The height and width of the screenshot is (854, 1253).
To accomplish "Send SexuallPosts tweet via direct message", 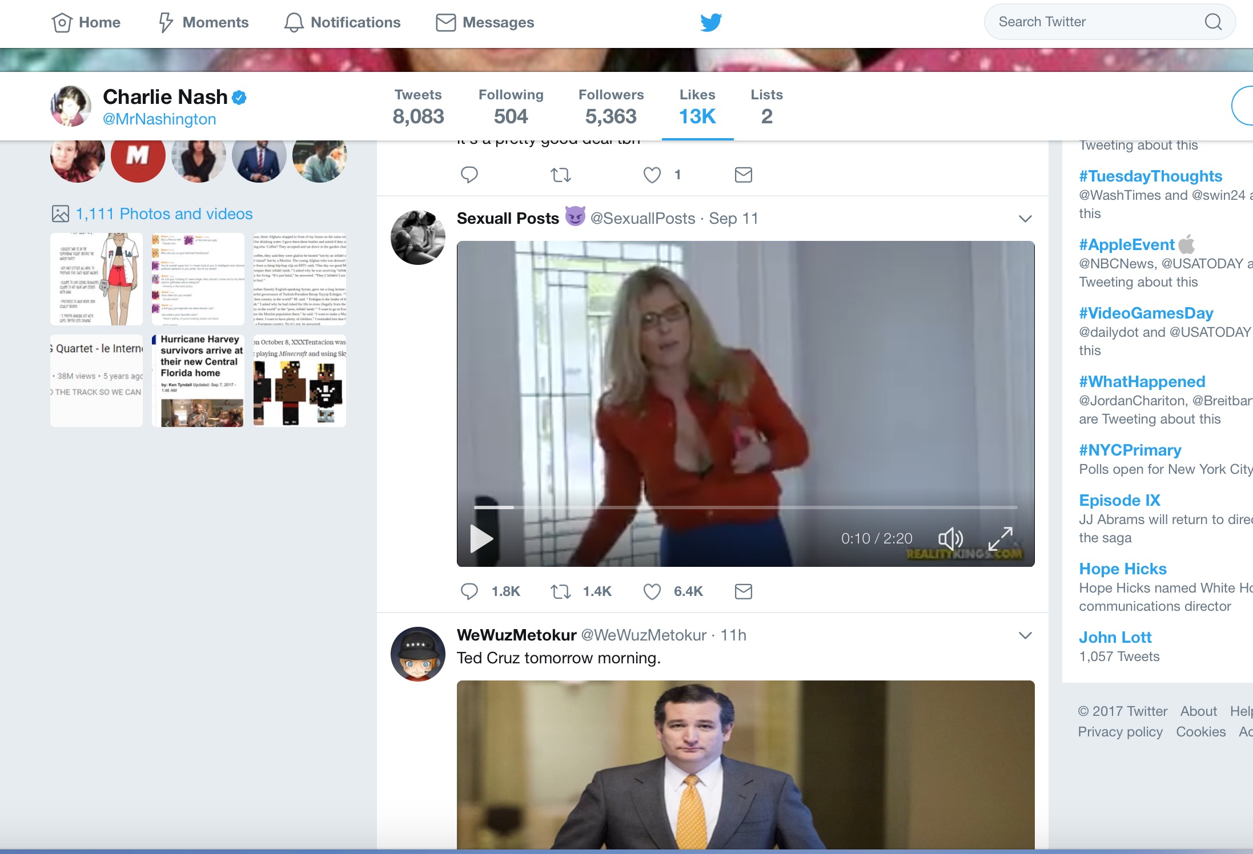I will click(x=743, y=591).
